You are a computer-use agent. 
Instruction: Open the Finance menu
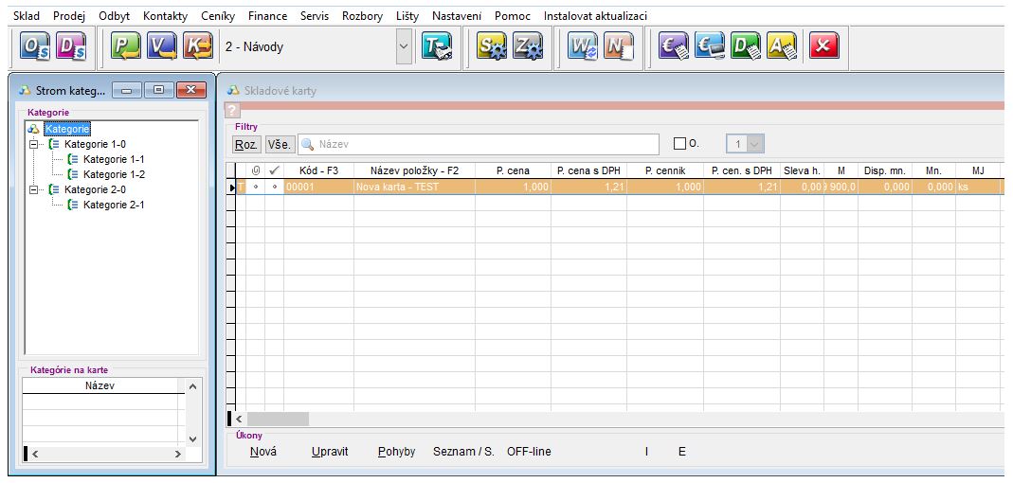pyautogui.click(x=267, y=16)
